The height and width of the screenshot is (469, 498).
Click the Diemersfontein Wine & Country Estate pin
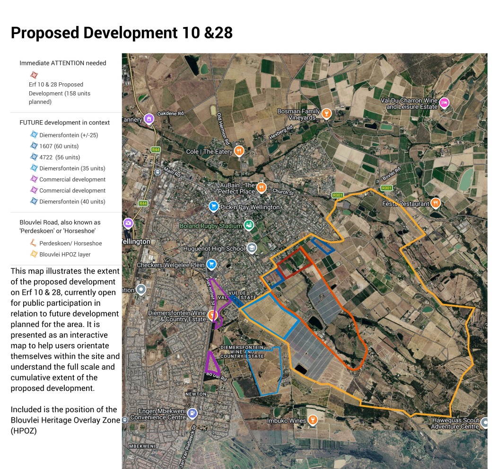coord(212,315)
